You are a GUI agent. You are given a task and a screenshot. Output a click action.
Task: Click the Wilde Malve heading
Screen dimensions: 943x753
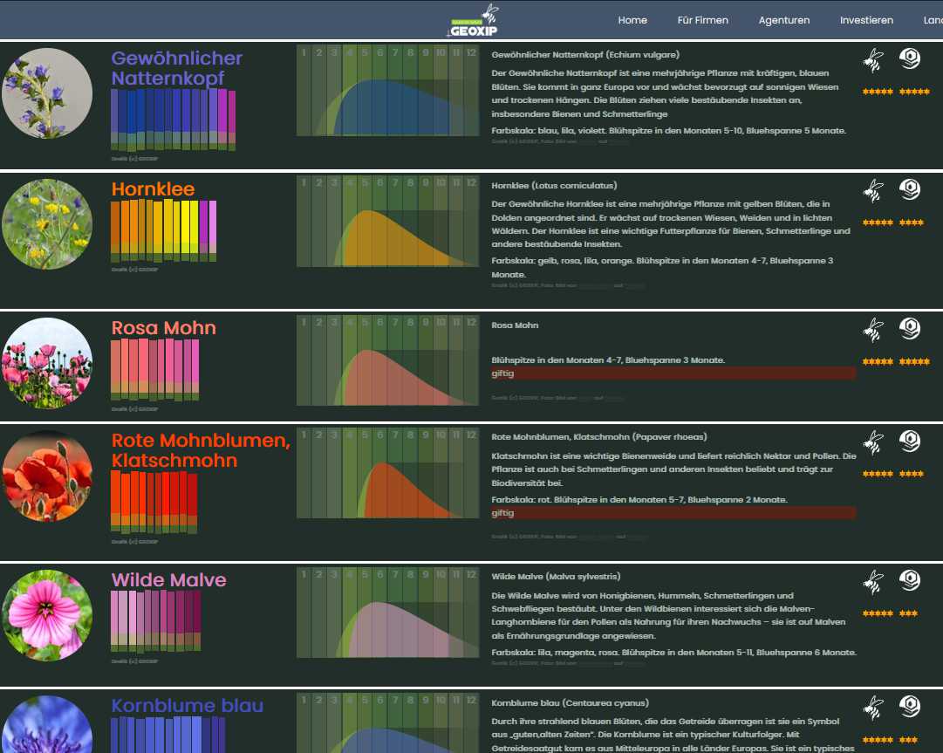coord(169,579)
